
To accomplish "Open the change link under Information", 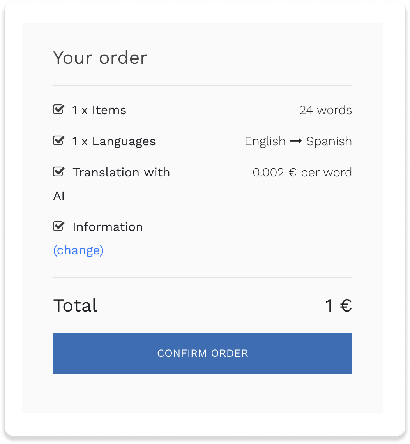I will tap(78, 250).
